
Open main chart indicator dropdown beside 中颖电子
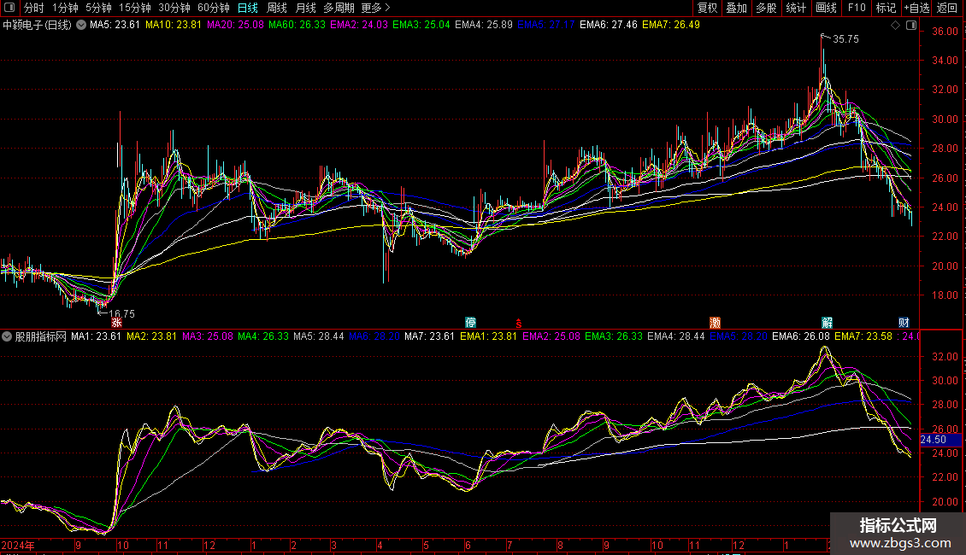80,26
